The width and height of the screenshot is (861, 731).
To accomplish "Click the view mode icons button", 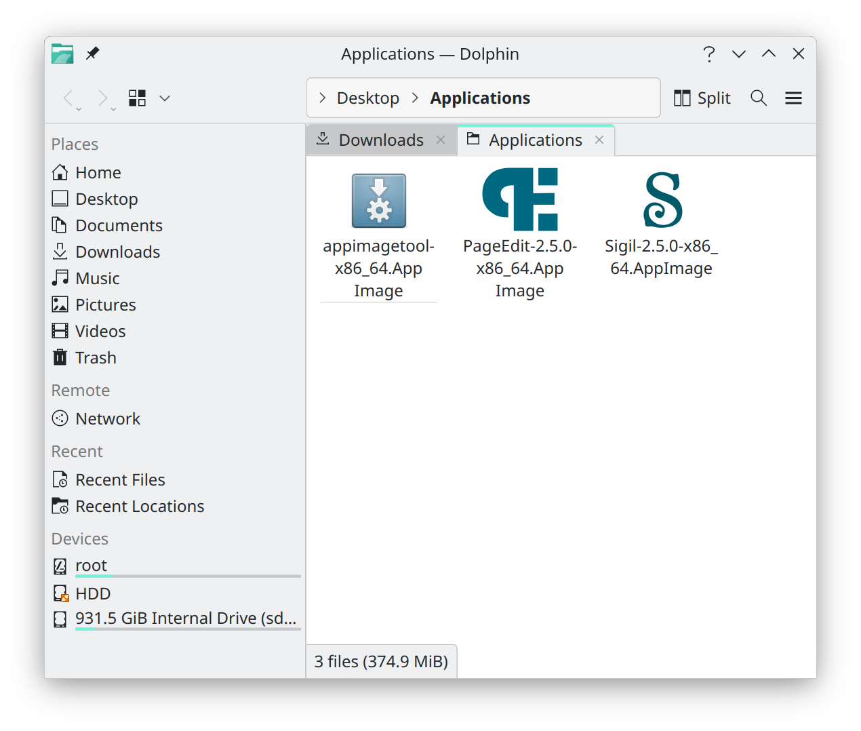I will click(x=138, y=98).
